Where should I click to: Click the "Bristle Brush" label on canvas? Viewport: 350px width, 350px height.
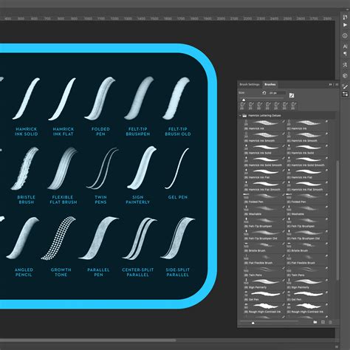[x=26, y=199]
